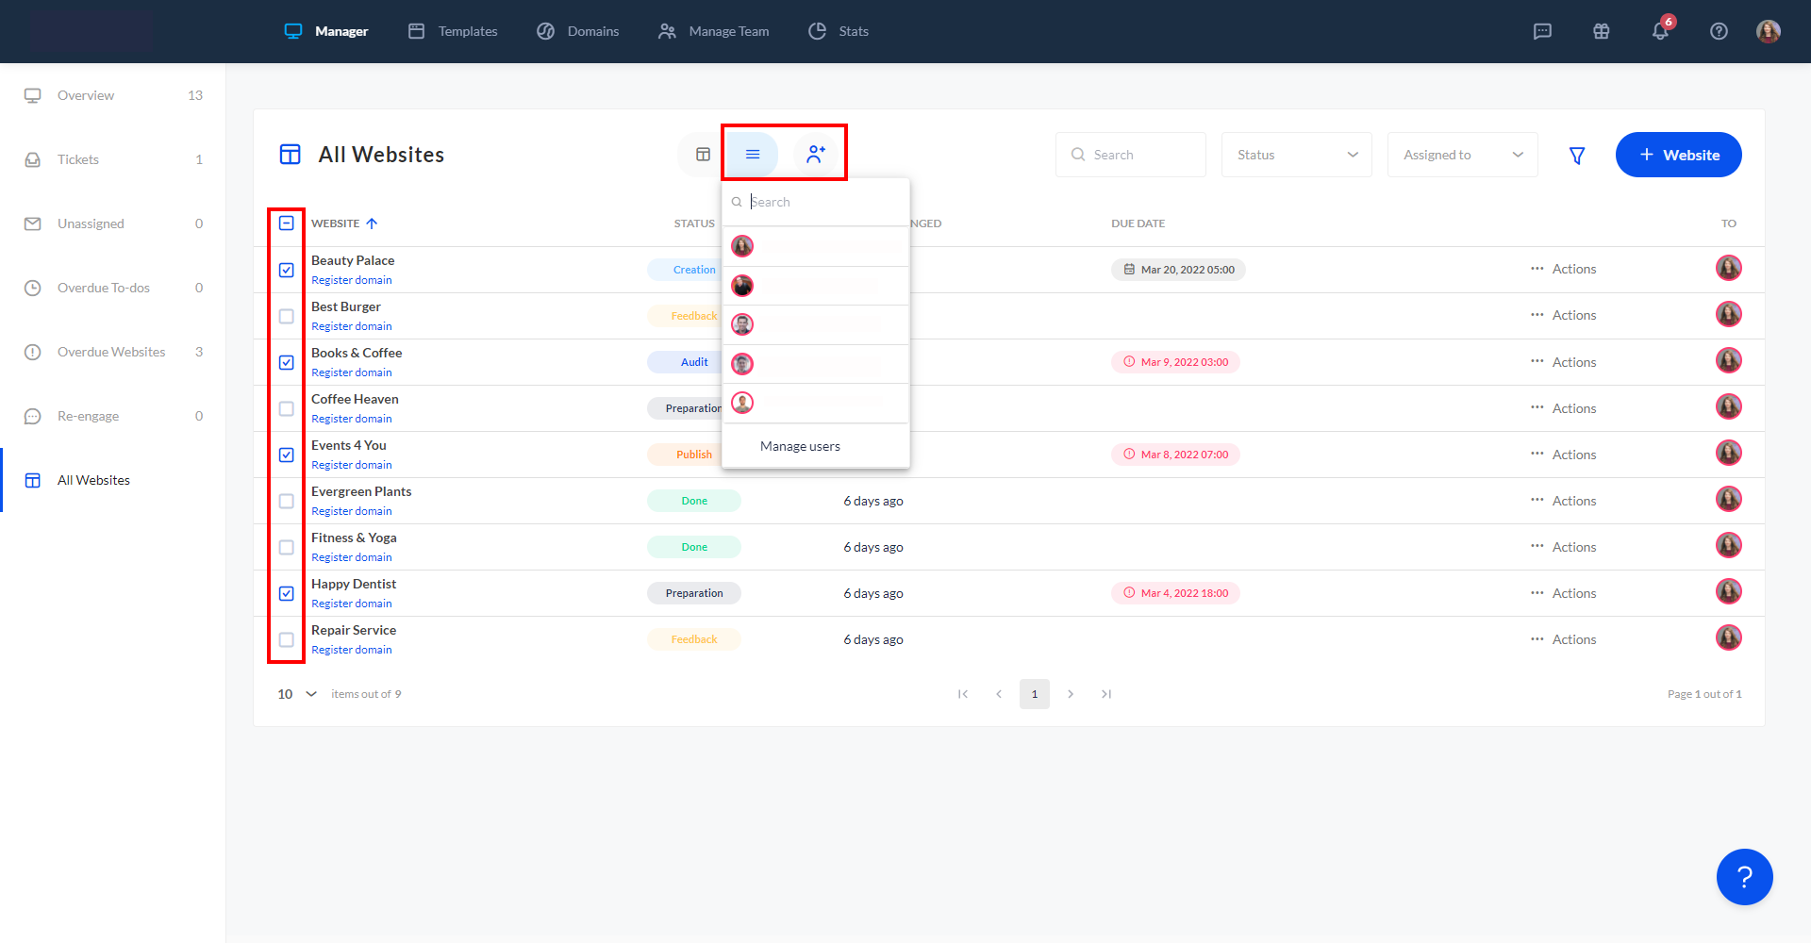Click Manage users in the popup

click(800, 446)
